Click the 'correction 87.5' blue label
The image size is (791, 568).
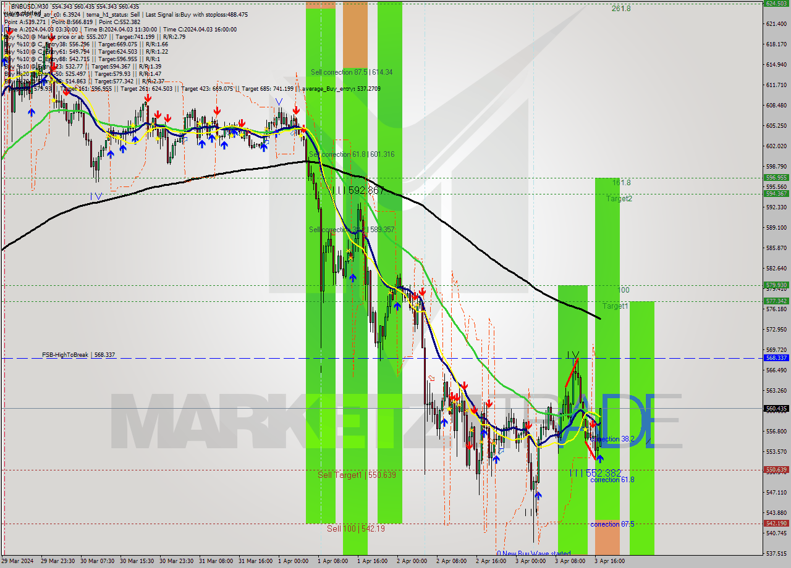(612, 524)
